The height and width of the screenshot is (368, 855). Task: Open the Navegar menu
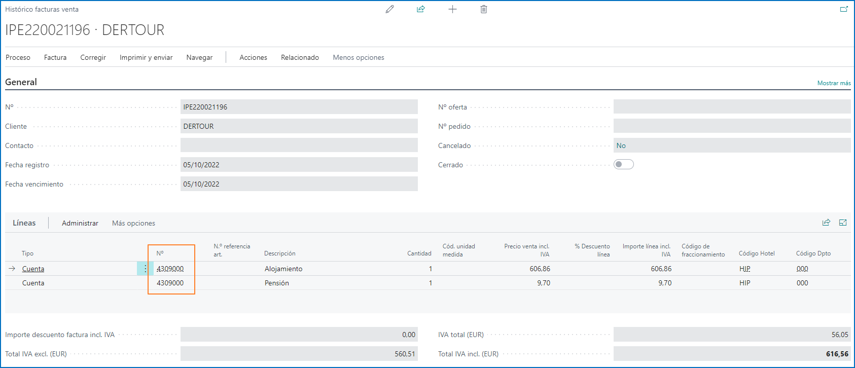click(199, 57)
